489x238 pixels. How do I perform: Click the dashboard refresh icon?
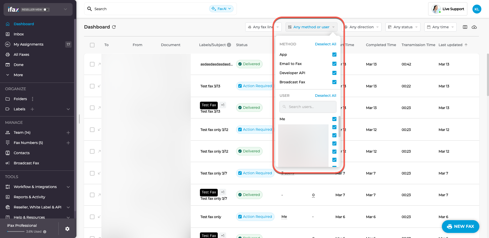(114, 27)
